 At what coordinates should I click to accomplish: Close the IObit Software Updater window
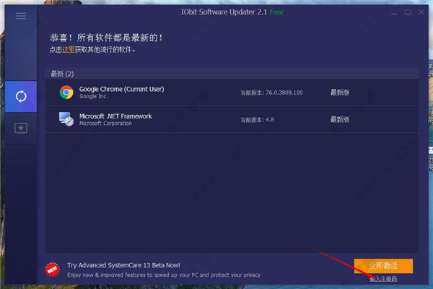point(422,12)
